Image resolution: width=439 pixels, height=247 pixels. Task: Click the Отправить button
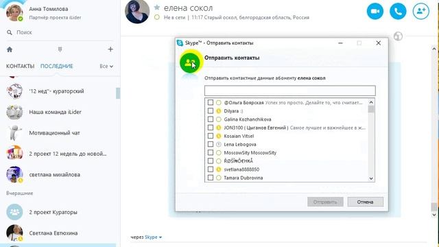click(x=325, y=202)
